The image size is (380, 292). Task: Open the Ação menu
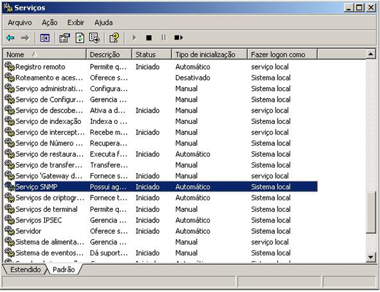[49, 22]
